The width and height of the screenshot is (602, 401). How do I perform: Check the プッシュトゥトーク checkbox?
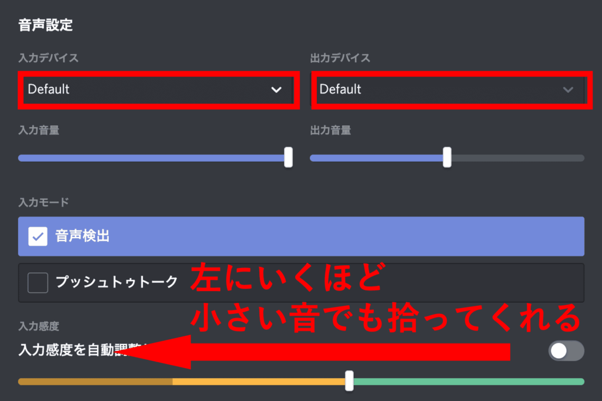[38, 283]
